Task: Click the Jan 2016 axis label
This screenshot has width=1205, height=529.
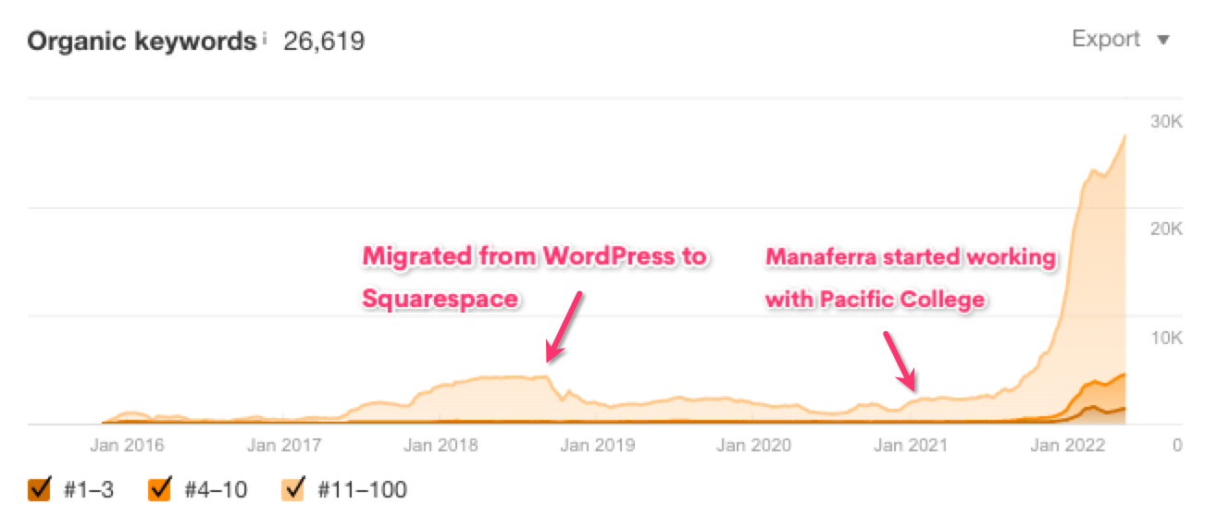Action: tap(127, 445)
